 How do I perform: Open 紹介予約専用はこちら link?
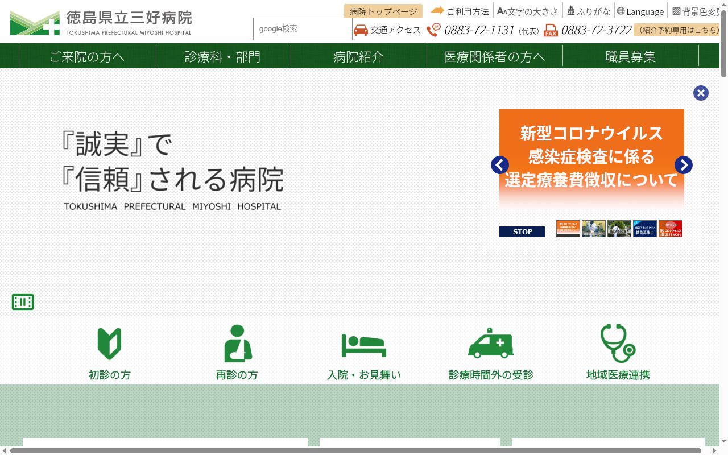pyautogui.click(x=676, y=30)
